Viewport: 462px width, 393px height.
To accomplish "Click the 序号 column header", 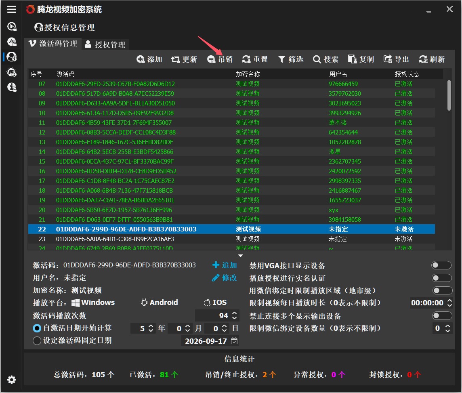I will pos(36,74).
